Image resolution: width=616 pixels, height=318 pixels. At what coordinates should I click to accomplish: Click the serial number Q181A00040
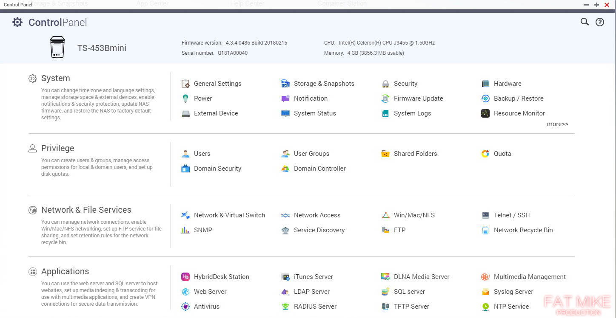[x=233, y=53]
